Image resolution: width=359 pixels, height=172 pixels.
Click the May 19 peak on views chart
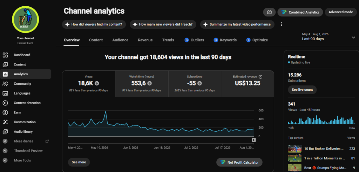tap(105, 112)
